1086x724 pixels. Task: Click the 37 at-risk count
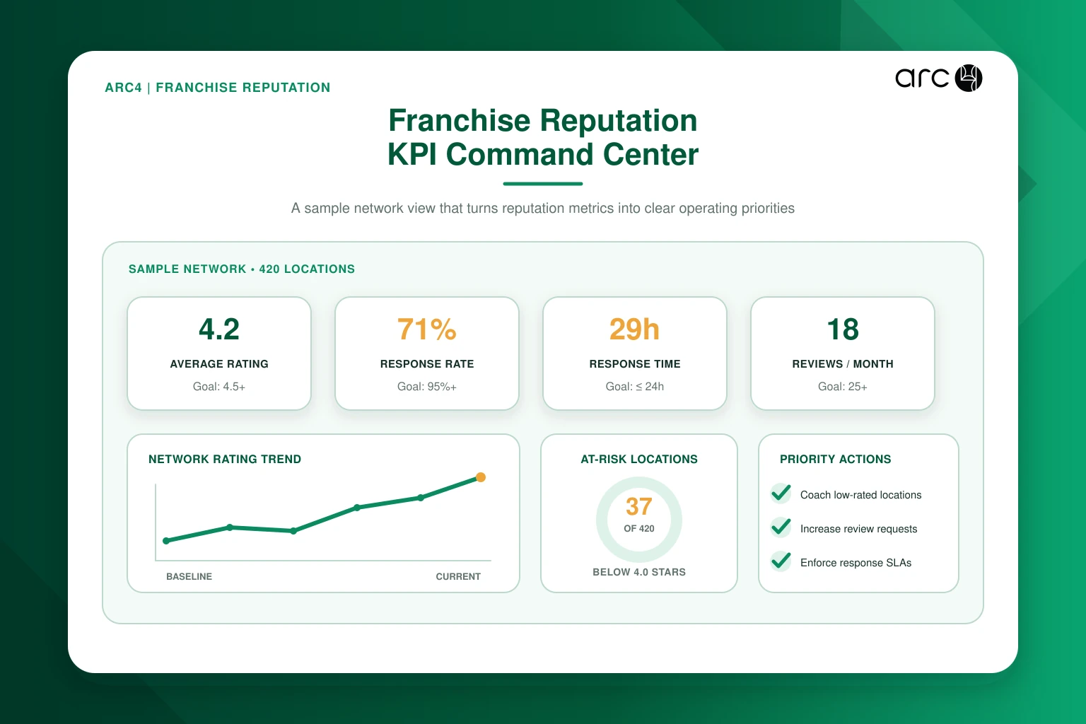639,507
